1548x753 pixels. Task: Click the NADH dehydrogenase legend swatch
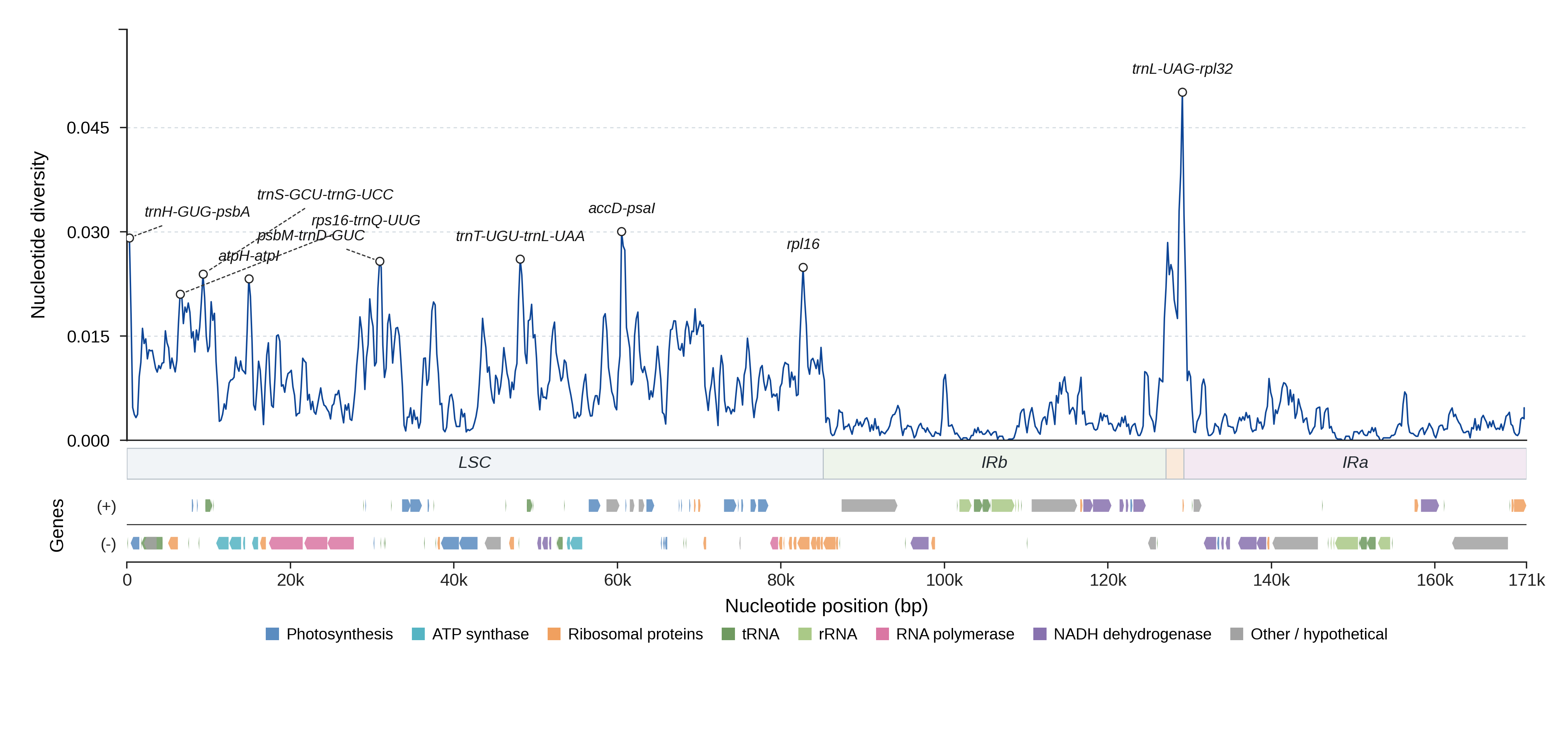click(1040, 634)
